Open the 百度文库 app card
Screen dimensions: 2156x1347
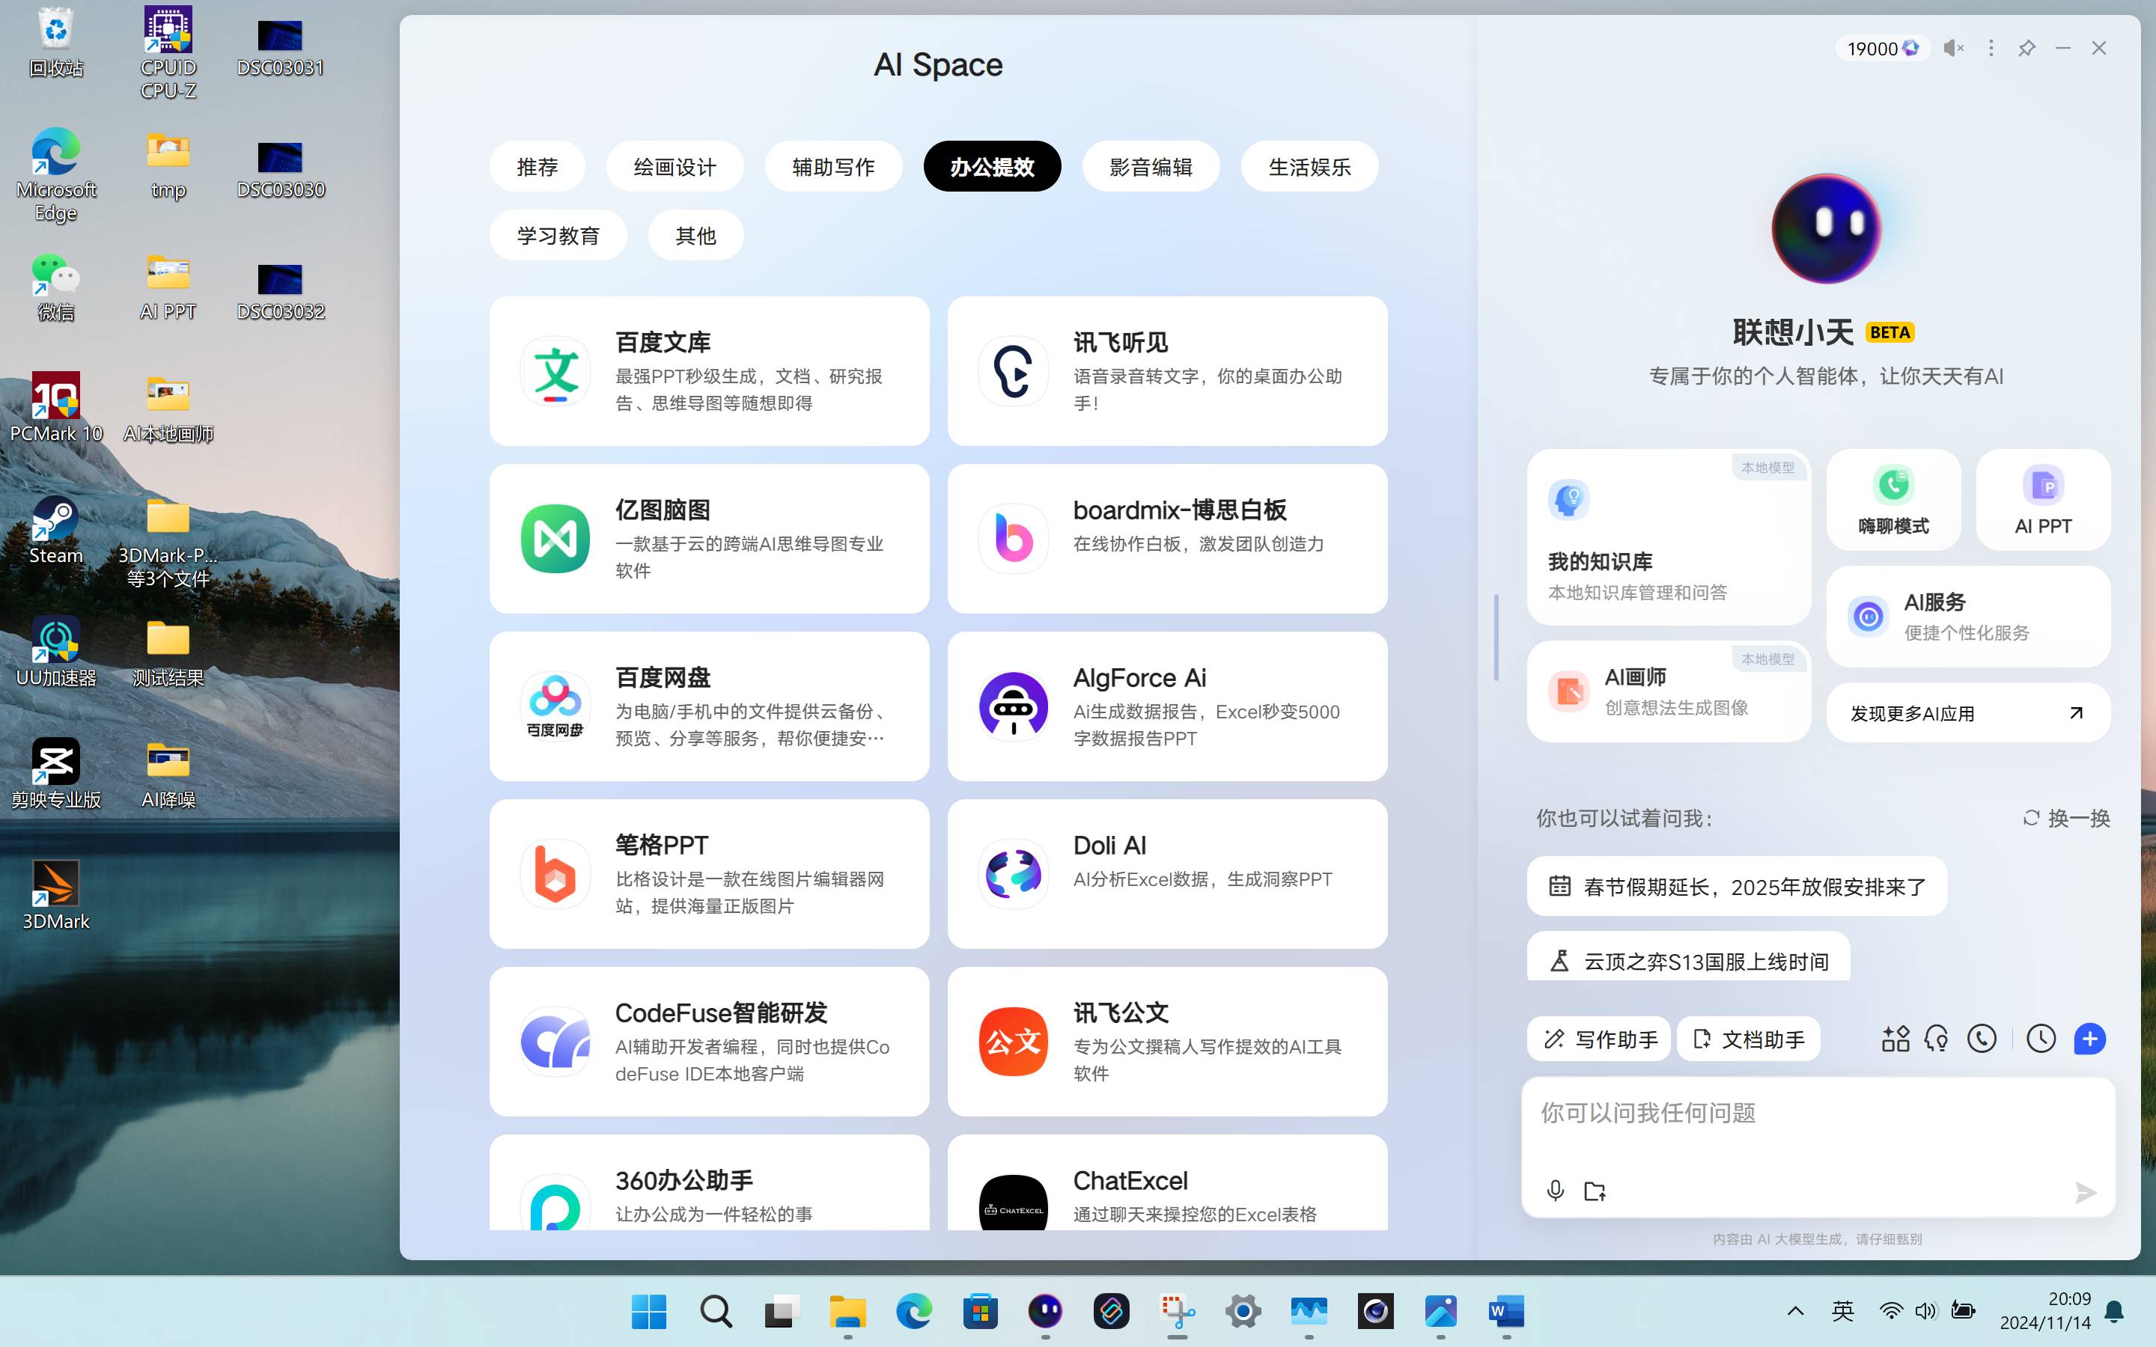click(x=709, y=371)
